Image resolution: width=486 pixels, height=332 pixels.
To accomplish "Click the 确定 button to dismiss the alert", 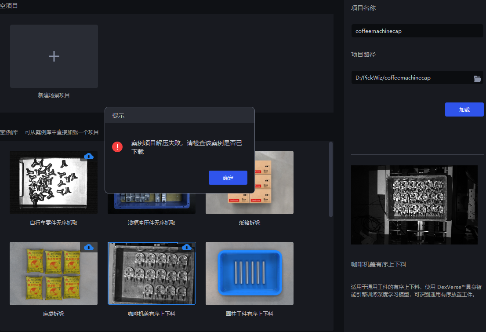I will point(228,177).
